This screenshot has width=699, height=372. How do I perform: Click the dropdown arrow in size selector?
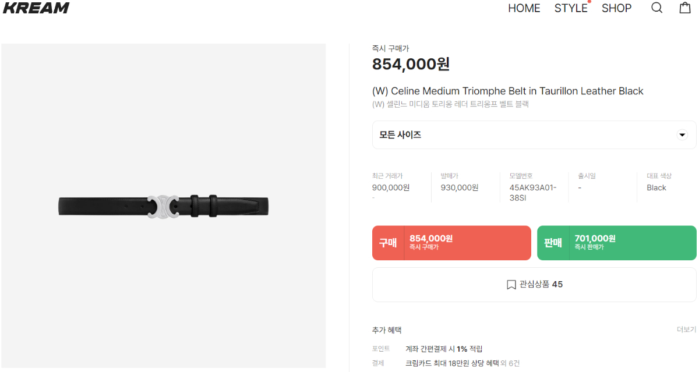pos(682,135)
